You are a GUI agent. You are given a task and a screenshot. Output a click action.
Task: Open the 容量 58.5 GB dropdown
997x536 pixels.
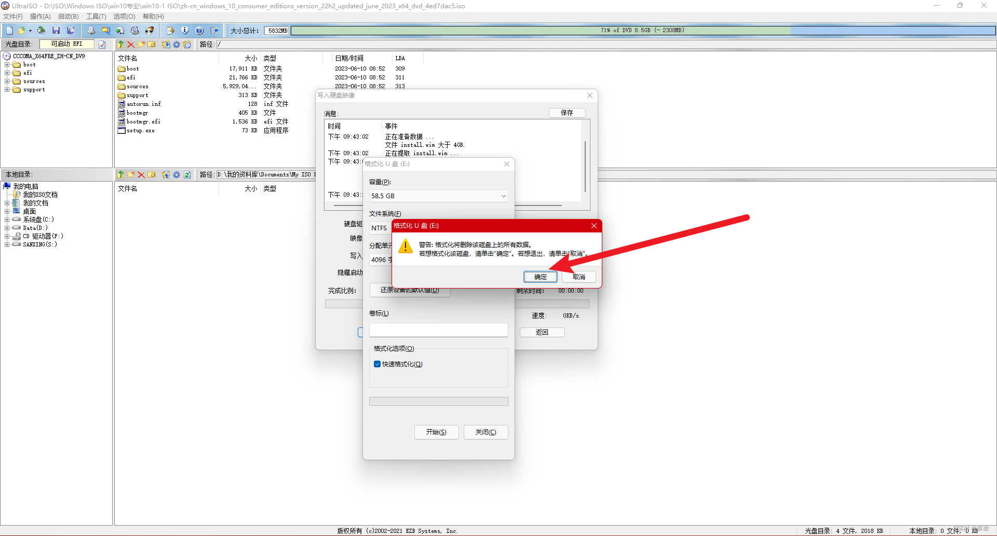point(438,196)
